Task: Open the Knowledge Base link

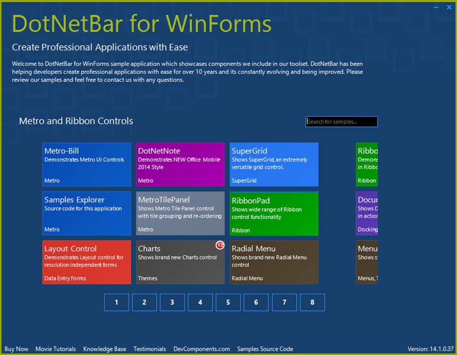Action: click(105, 349)
